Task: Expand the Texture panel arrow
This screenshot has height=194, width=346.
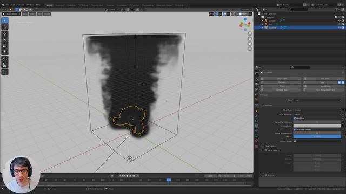Action: click(x=263, y=175)
